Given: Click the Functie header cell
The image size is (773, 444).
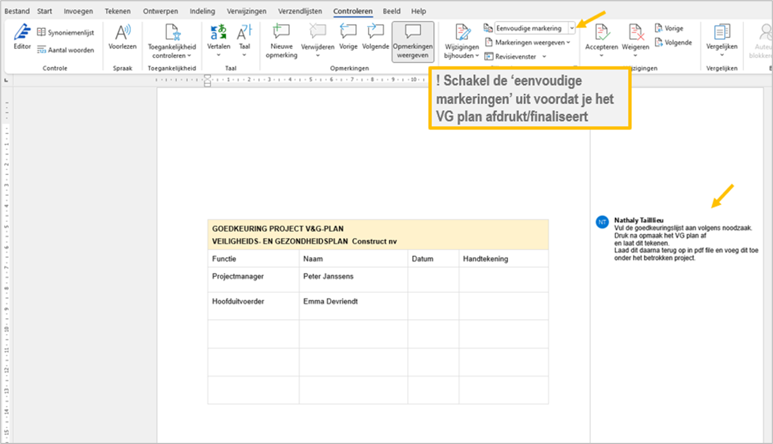Looking at the screenshot, I should pos(253,259).
